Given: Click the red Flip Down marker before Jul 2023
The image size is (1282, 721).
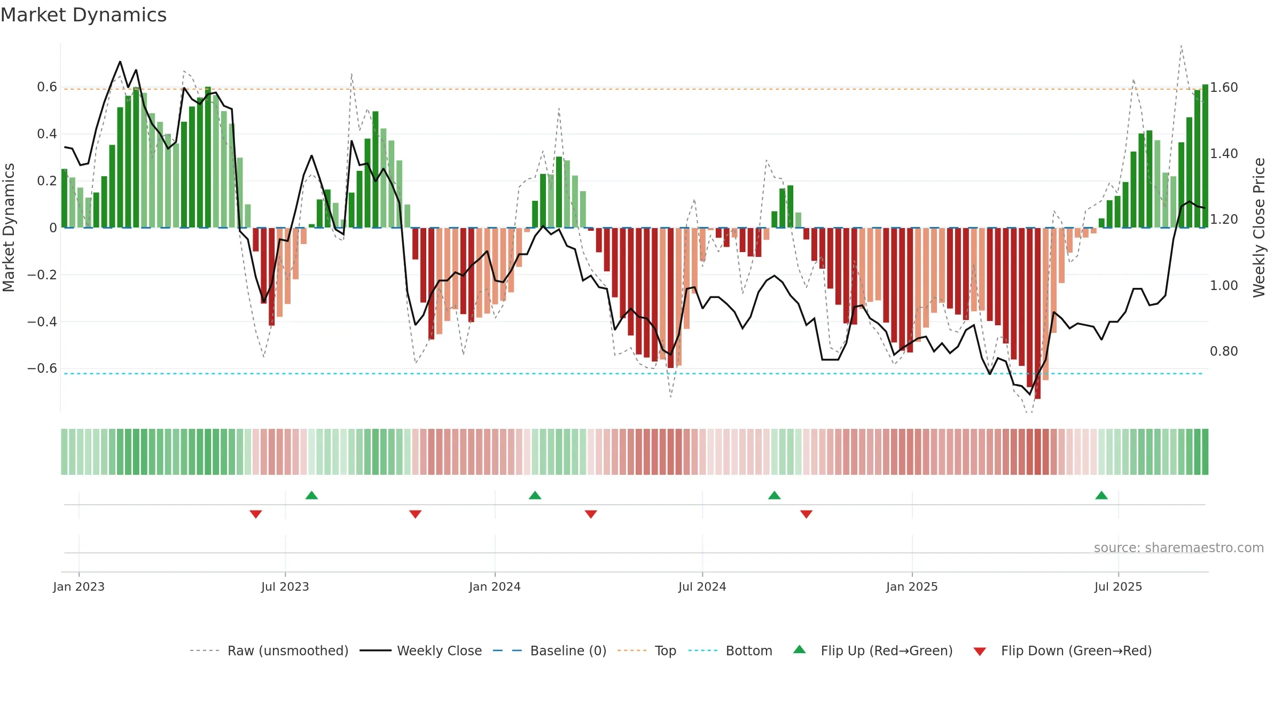Looking at the screenshot, I should 256,514.
